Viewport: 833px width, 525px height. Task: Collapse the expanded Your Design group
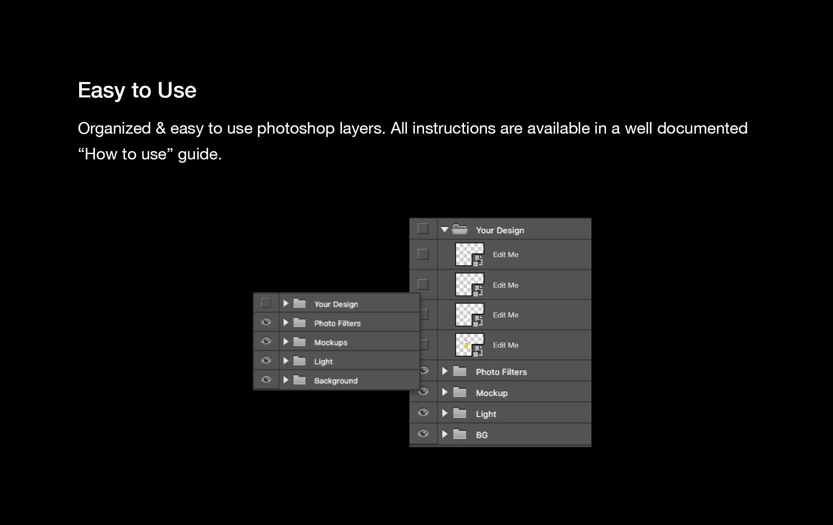coord(444,229)
